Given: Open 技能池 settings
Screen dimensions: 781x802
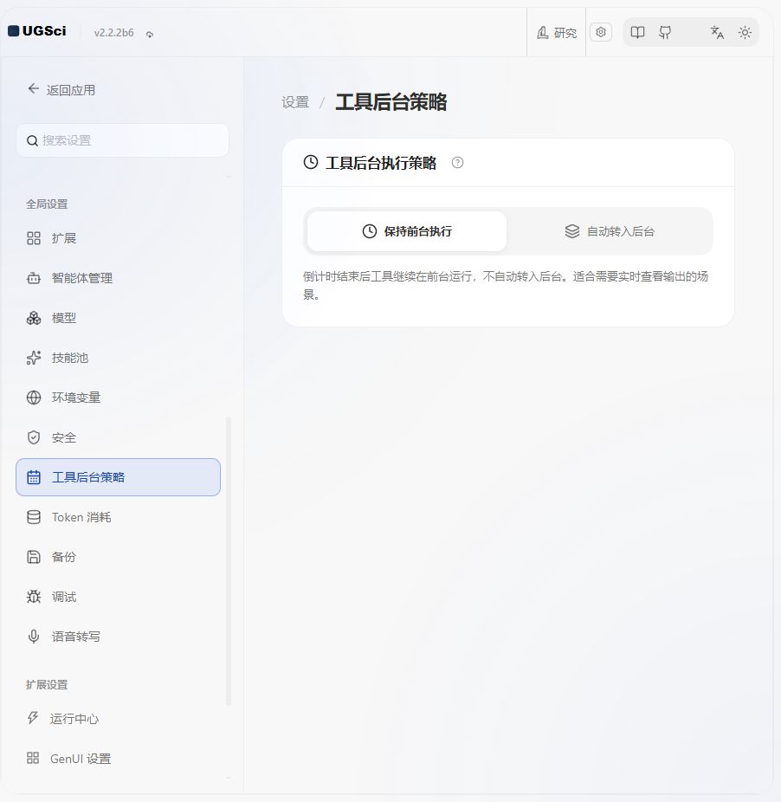Looking at the screenshot, I should point(118,358).
